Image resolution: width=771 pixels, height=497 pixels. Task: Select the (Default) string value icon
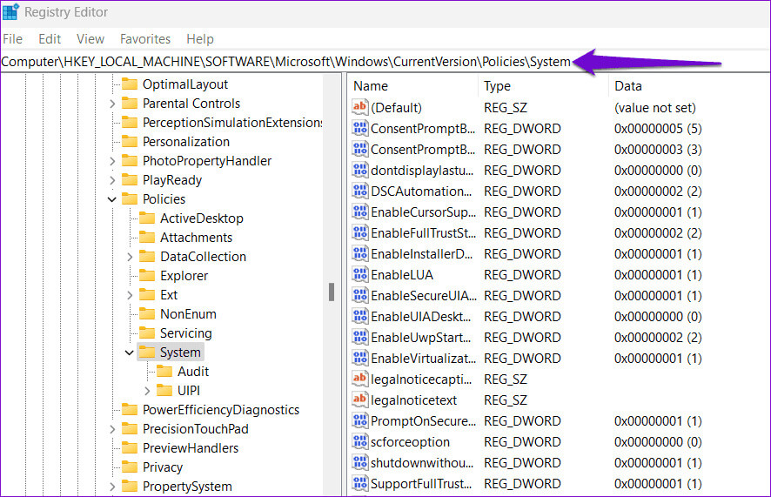click(x=360, y=107)
